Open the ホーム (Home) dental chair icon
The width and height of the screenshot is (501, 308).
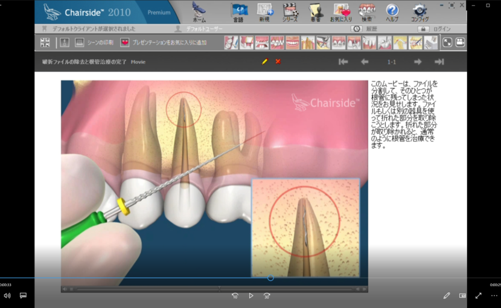(x=199, y=12)
